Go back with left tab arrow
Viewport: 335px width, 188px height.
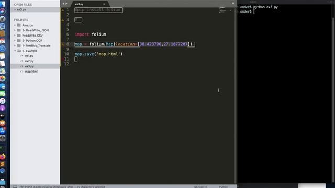[63, 4]
